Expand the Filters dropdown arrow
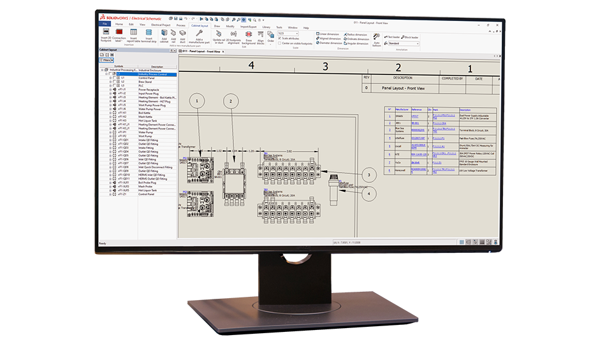Image resolution: width=612 pixels, height=344 pixels. pyautogui.click(x=112, y=61)
